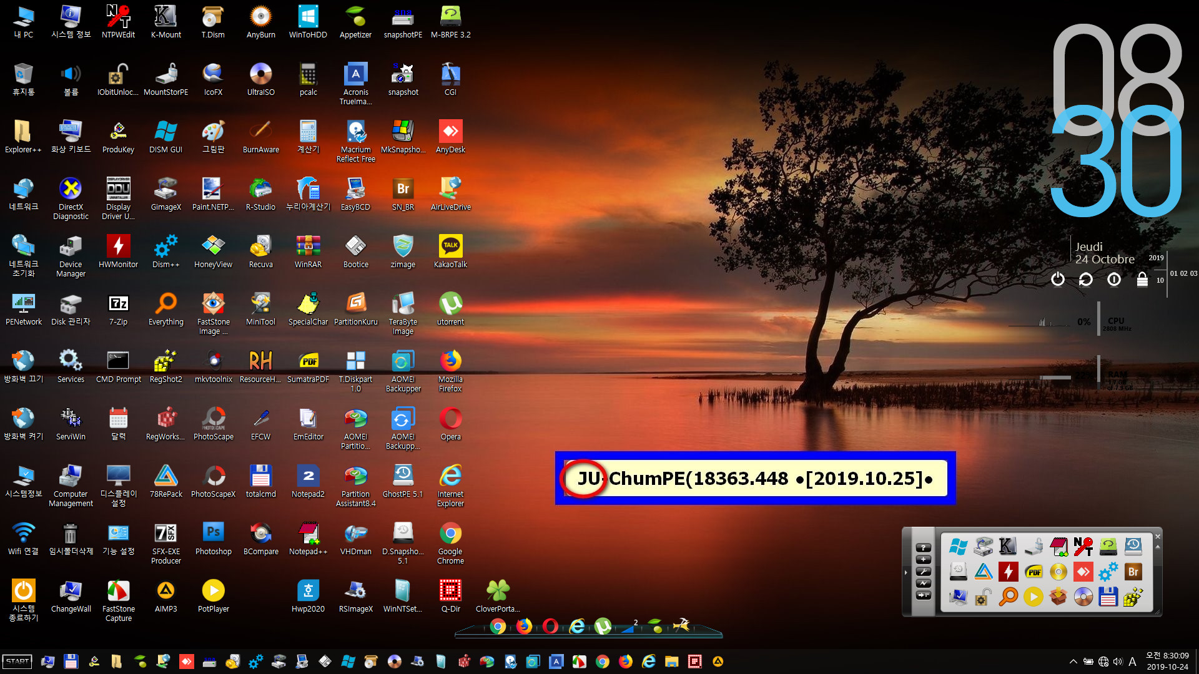This screenshot has height=674, width=1199.
Task: Launch BurnAware from the desktop
Action: (260, 137)
